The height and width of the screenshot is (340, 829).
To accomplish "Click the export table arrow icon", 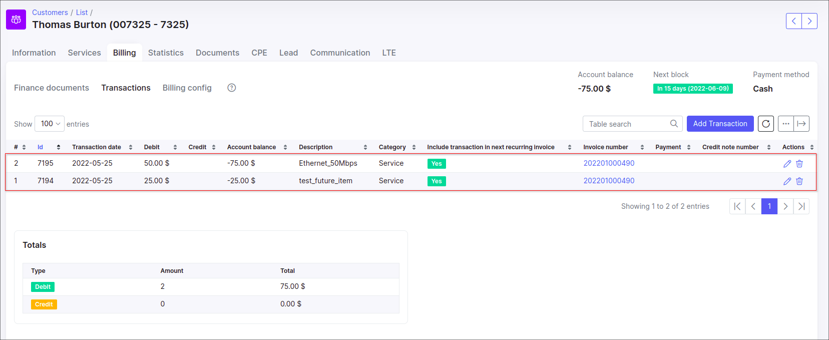I will [801, 124].
